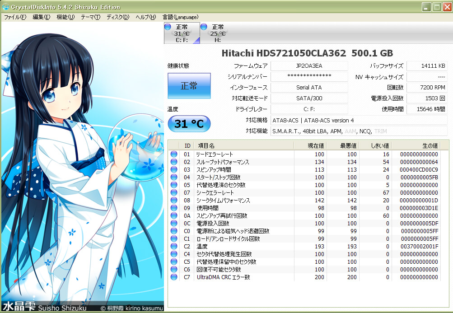
Task: Click the firmware field JP2OA3EA
Action: (309, 66)
